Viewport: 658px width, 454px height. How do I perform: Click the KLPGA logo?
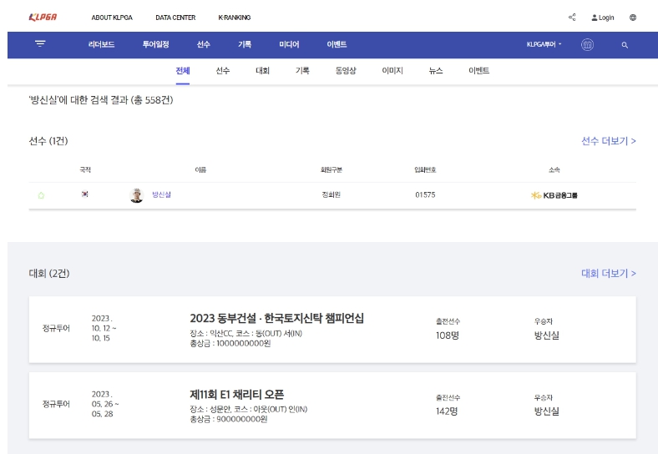coord(43,18)
